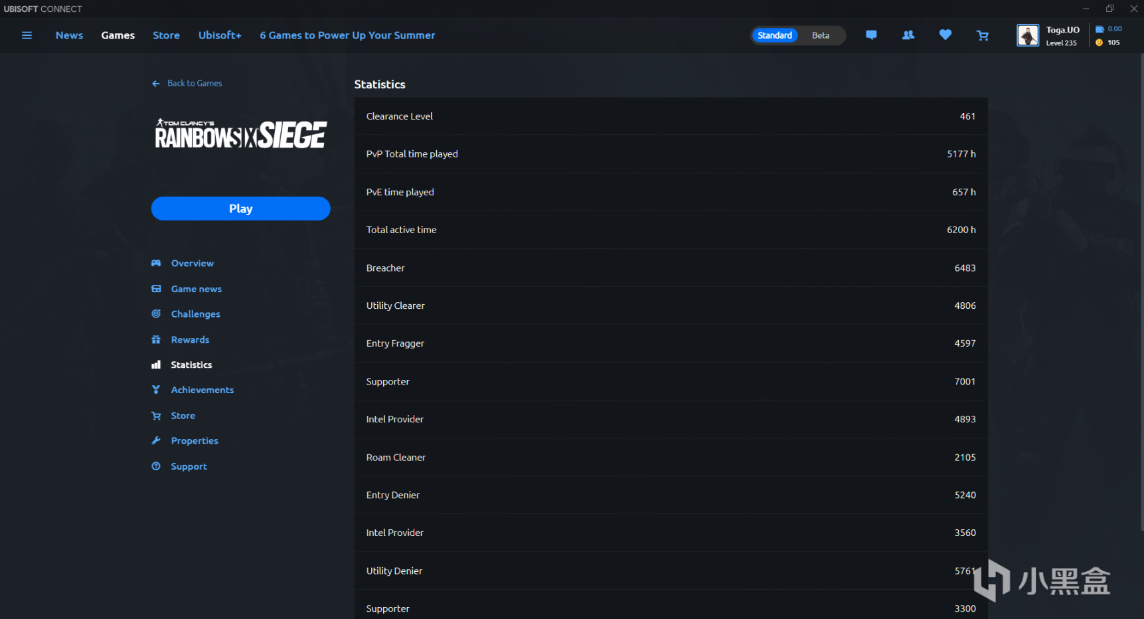Select the Utility Clearer label
This screenshot has width=1144, height=619.
pyautogui.click(x=396, y=306)
